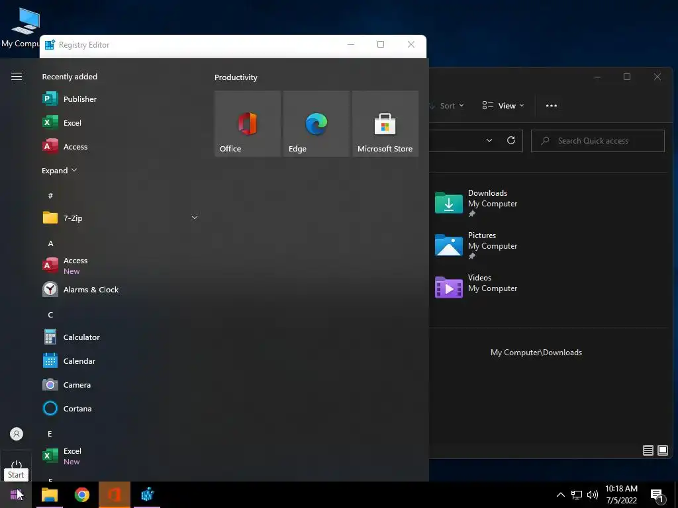The height and width of the screenshot is (508, 678).
Task: Select the My Computer desktop icon
Action: (21, 28)
